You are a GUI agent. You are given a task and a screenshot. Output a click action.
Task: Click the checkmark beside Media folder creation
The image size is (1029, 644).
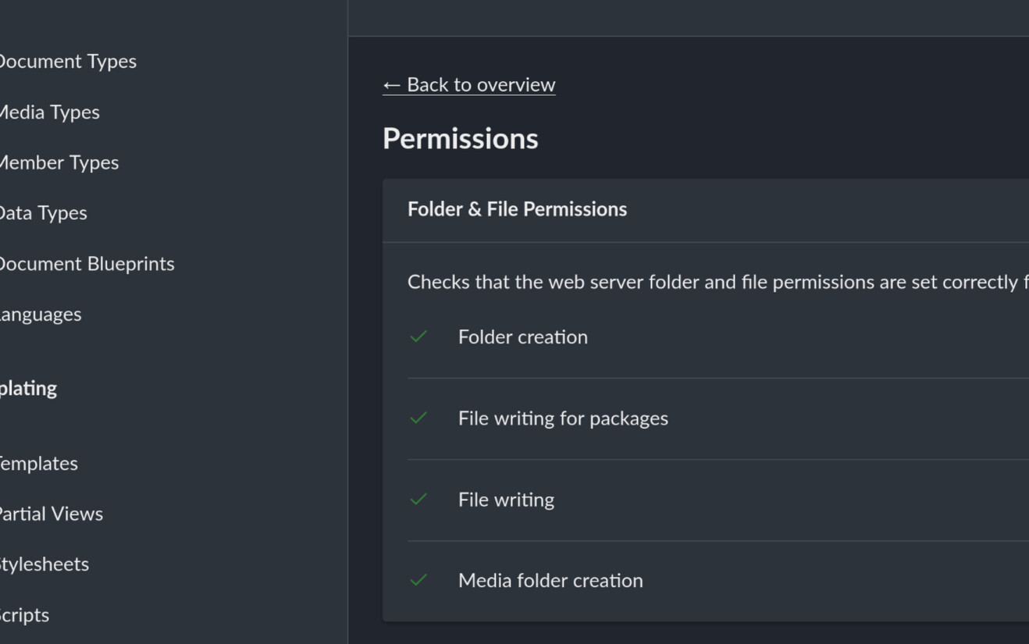[419, 580]
